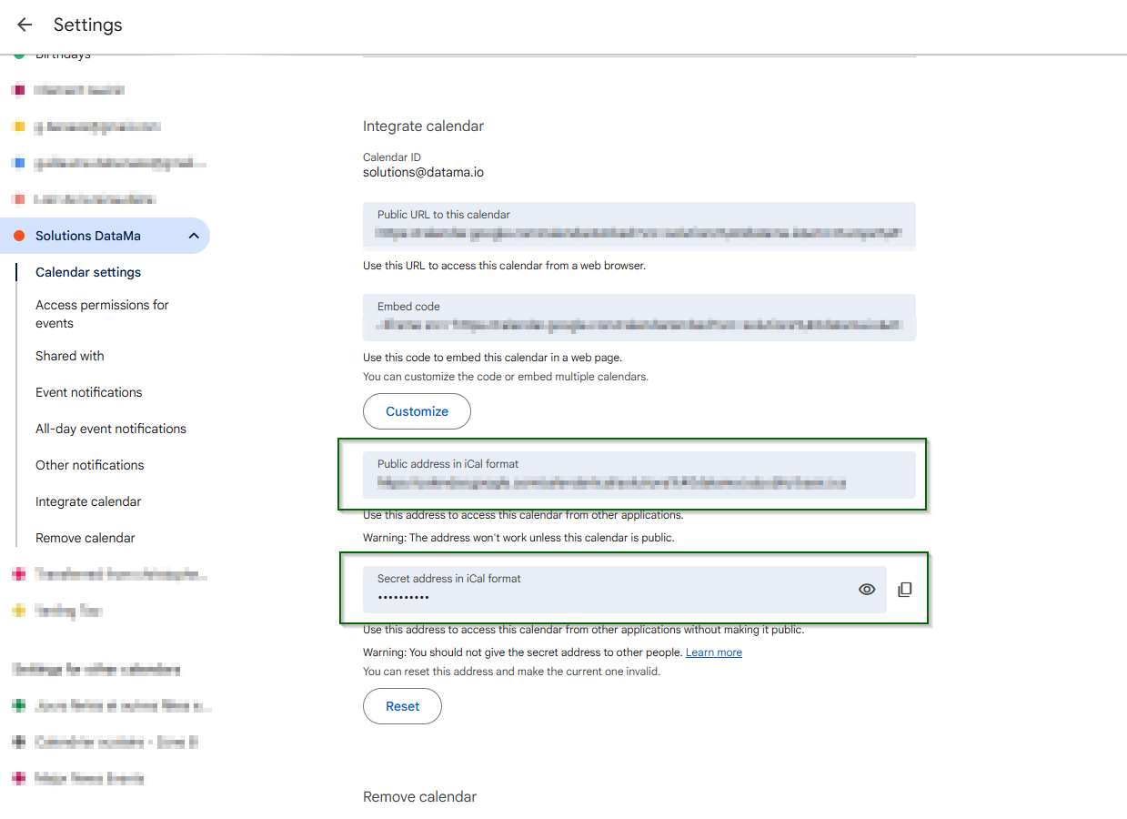Click the Integrate calendar section heading
This screenshot has width=1127, height=819.
tap(423, 126)
